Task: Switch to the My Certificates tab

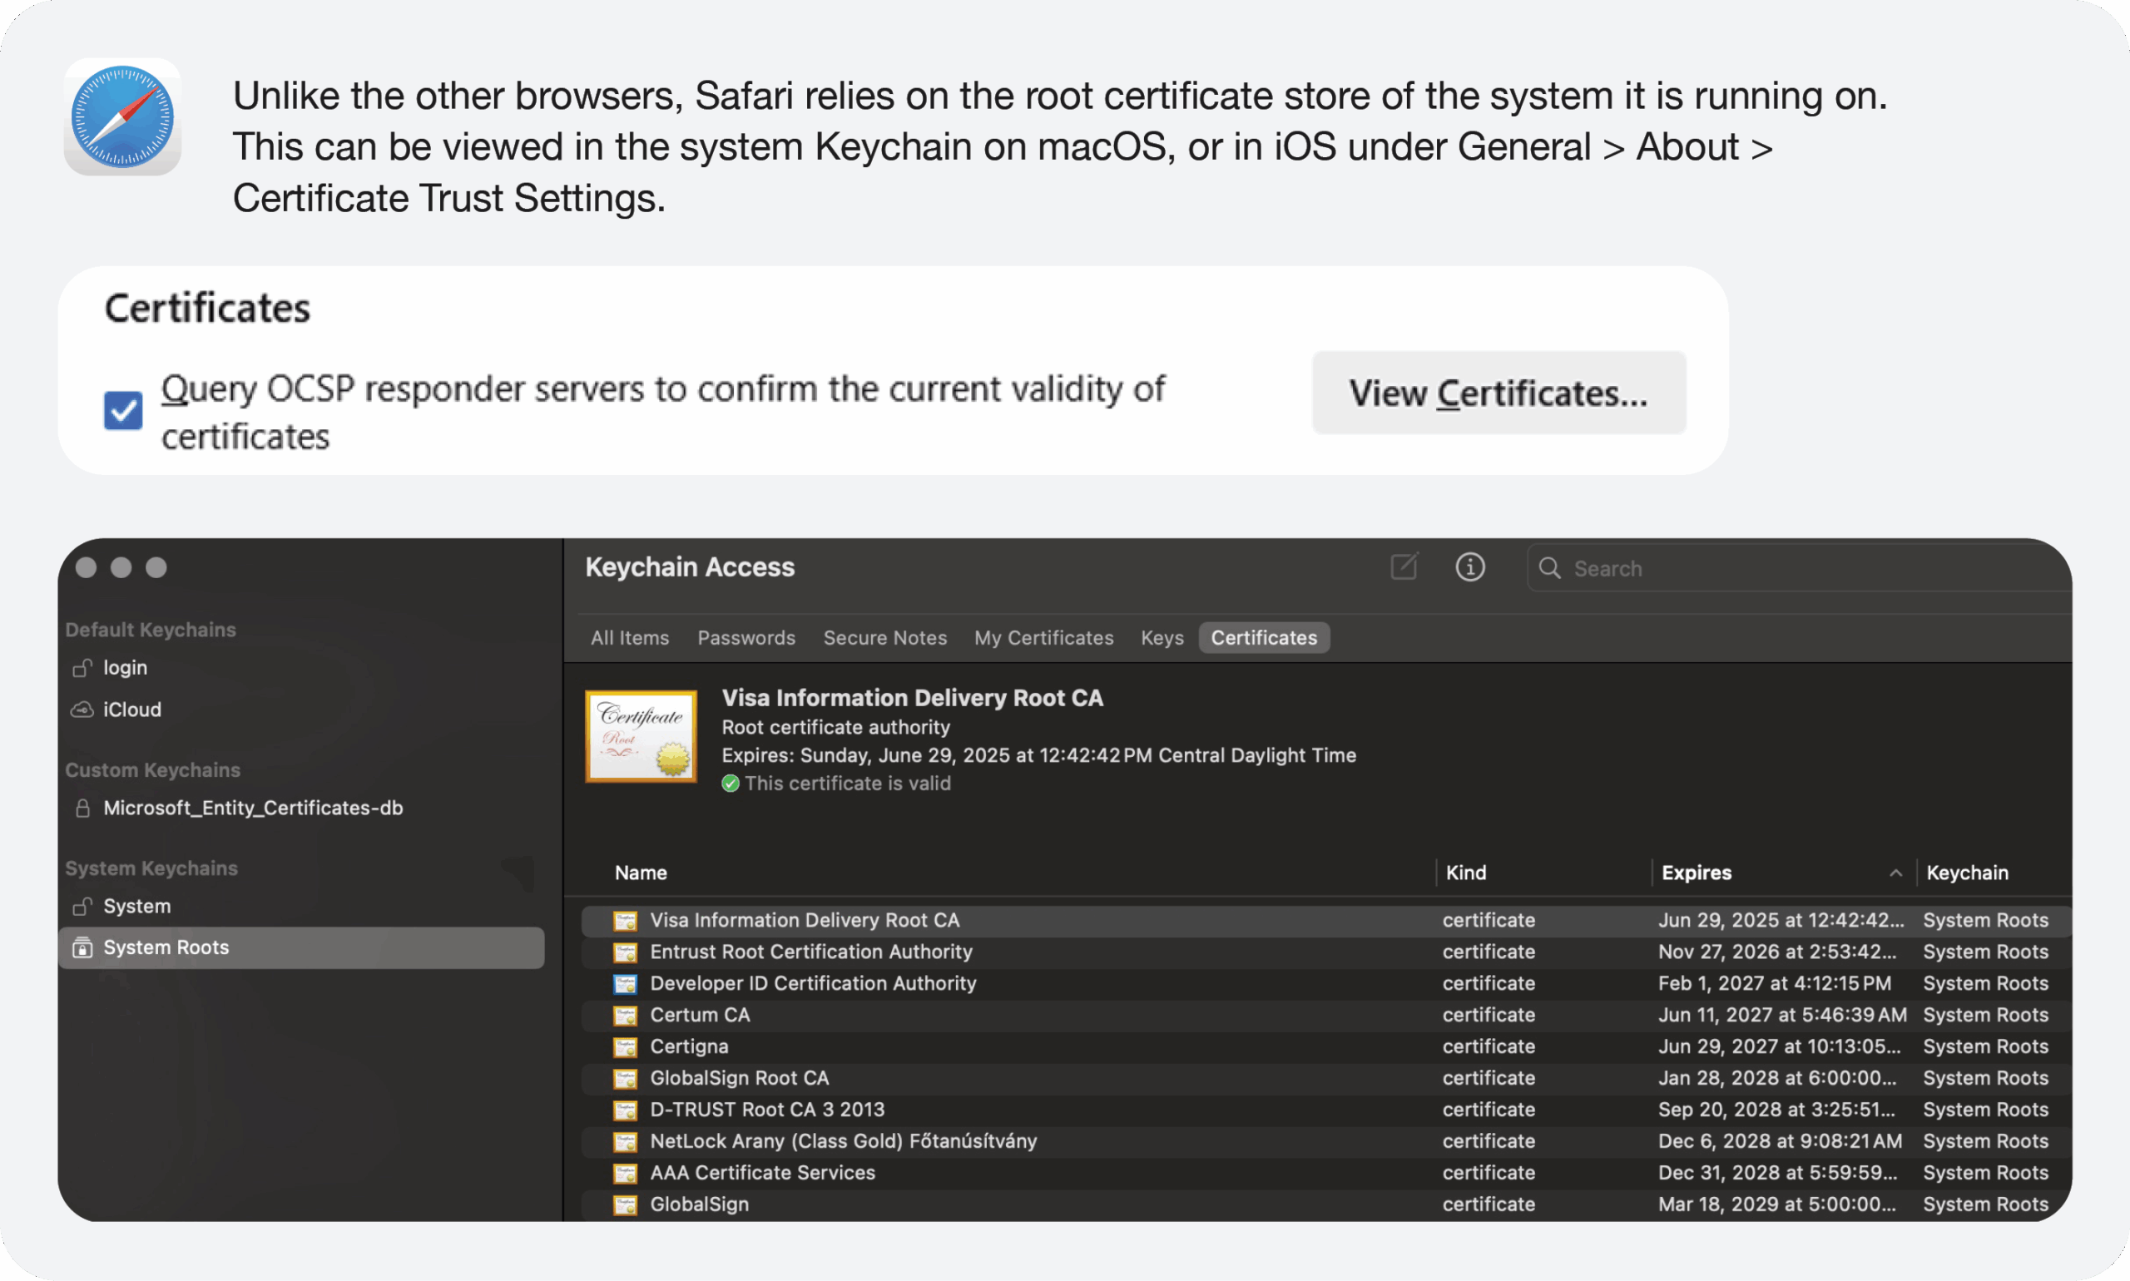Action: [1044, 638]
